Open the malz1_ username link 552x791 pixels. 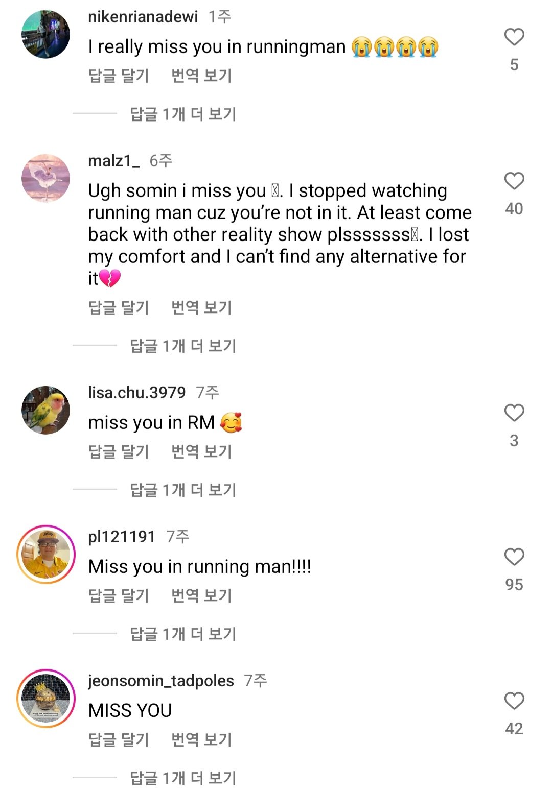pos(113,161)
